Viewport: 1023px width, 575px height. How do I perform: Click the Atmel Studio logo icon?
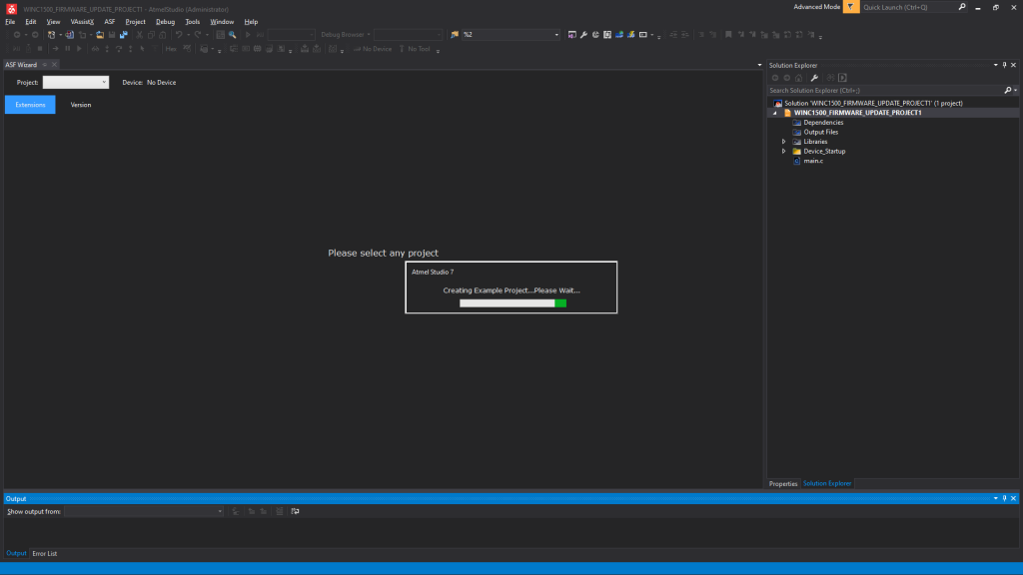point(11,9)
